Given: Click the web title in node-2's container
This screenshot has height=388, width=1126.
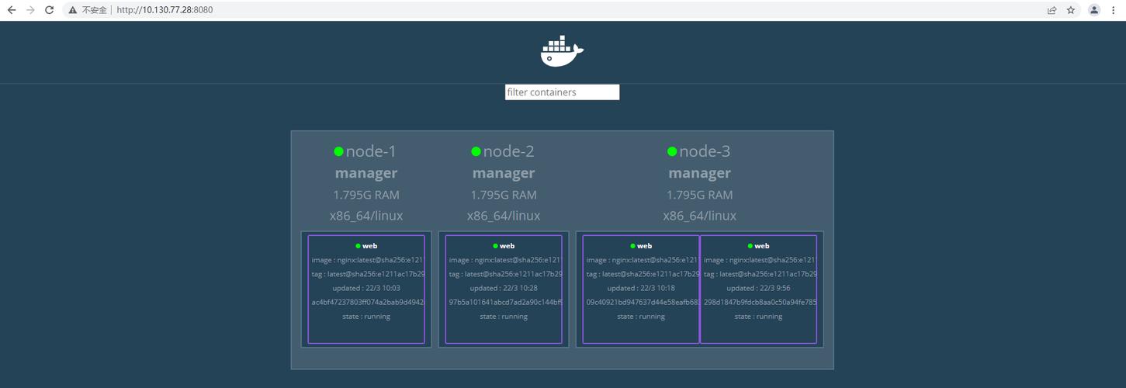Looking at the screenshot, I should point(507,246).
